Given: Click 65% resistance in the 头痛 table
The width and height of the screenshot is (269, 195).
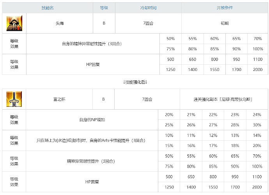Looking at the screenshot, I should [x=236, y=39].
